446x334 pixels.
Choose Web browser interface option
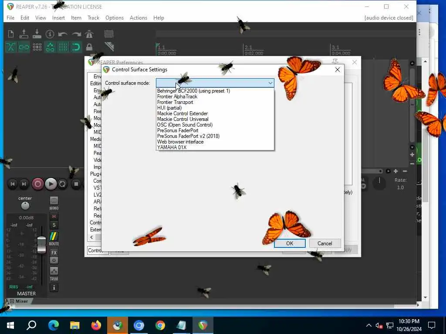coord(215,142)
